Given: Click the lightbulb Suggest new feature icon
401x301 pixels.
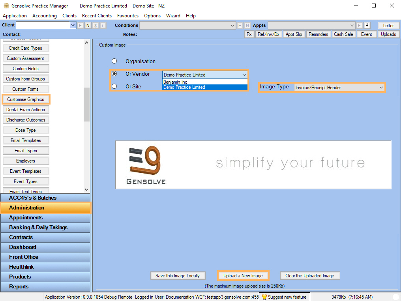Looking at the screenshot, I should pyautogui.click(x=264, y=297).
